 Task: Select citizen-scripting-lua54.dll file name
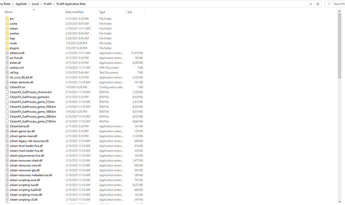click(x=25, y=190)
